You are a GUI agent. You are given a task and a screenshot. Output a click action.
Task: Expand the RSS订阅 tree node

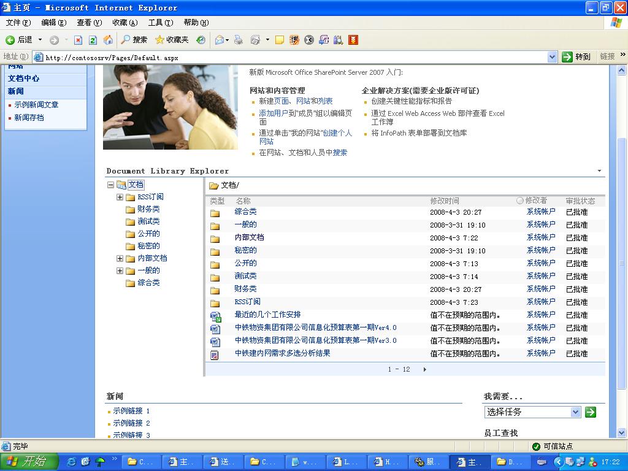point(120,197)
